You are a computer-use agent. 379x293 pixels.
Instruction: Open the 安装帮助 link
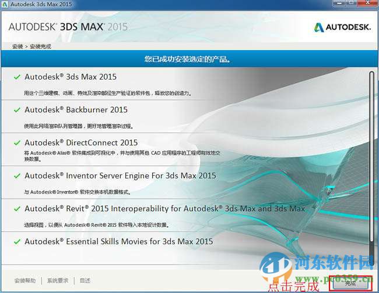[25, 280]
